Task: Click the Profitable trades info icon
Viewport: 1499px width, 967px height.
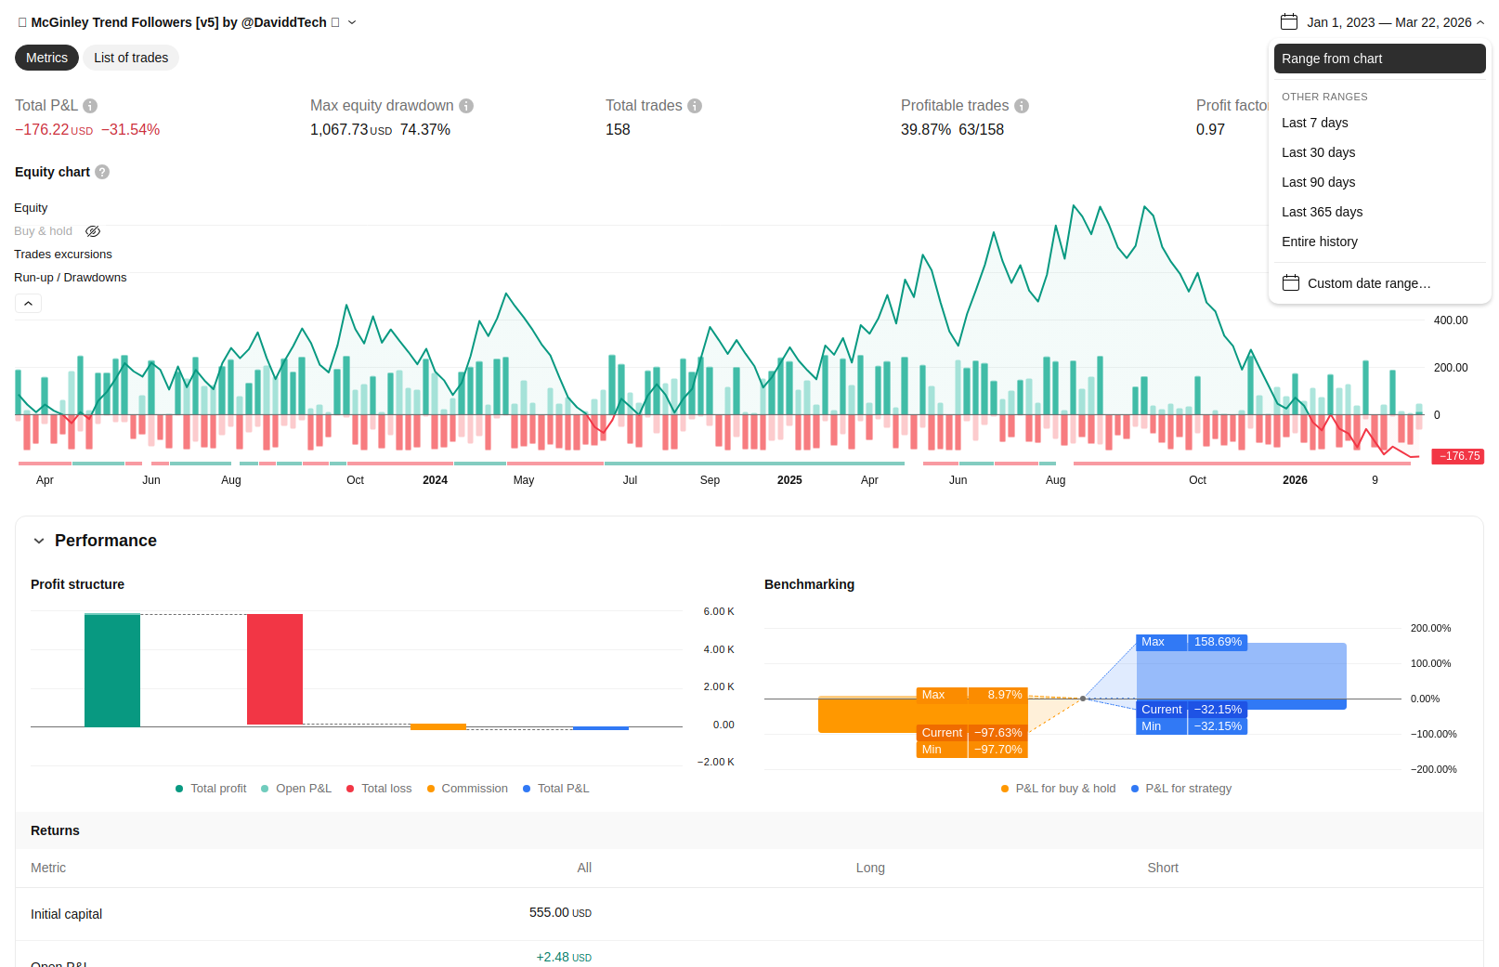Action: 1022,106
